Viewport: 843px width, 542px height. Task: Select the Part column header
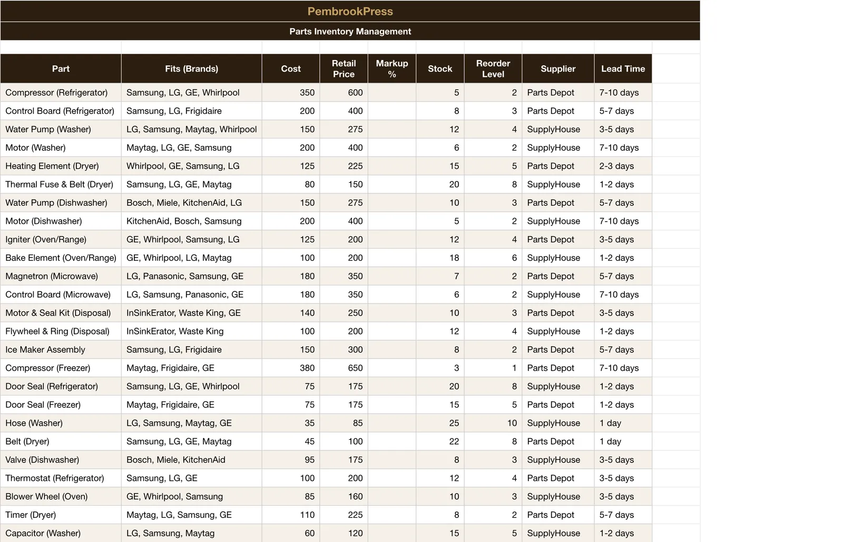[61, 68]
